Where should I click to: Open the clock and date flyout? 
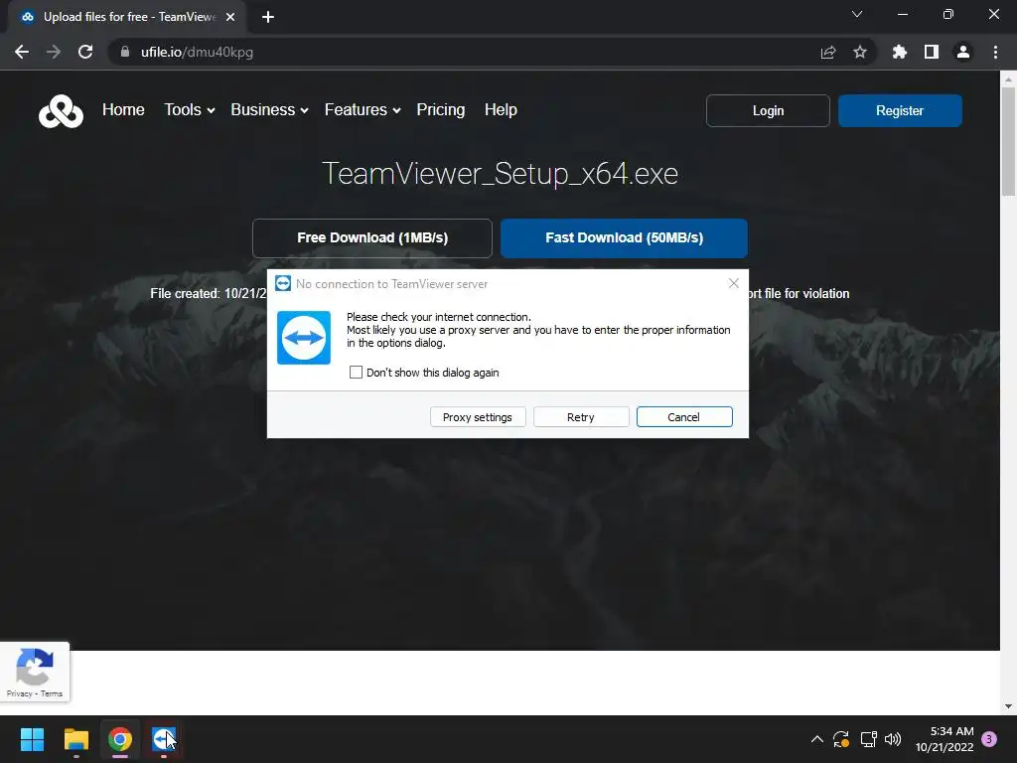(944, 739)
